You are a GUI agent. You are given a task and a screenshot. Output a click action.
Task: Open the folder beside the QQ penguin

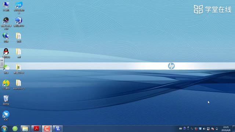[19, 53]
